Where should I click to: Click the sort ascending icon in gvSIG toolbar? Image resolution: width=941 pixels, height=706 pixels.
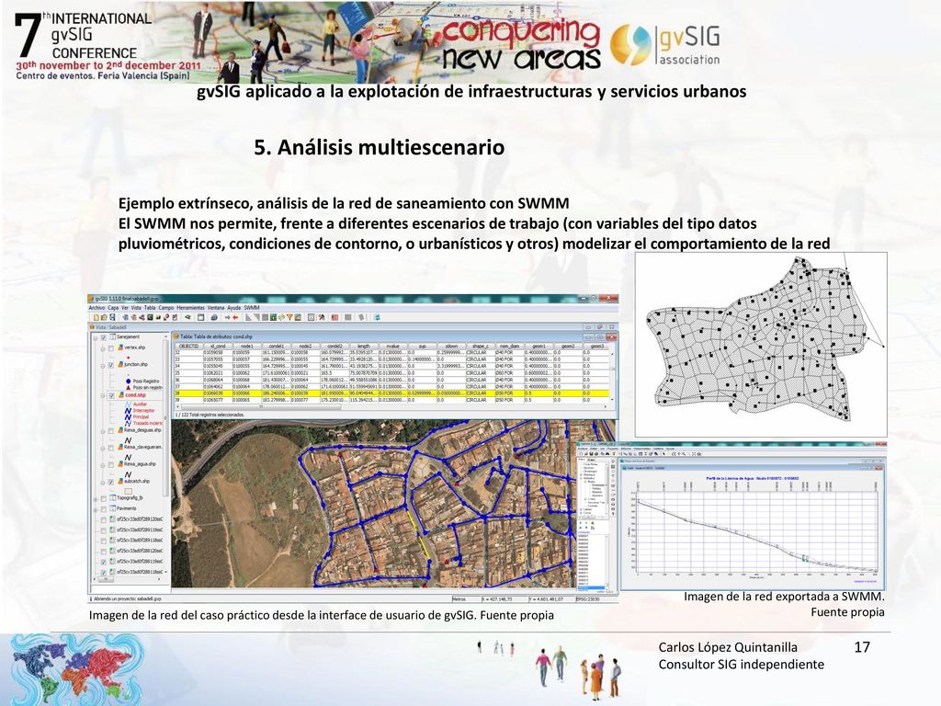coord(248,317)
